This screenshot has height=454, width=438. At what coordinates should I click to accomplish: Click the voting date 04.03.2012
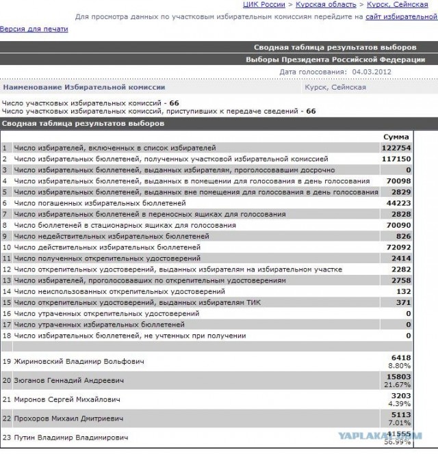pos(372,72)
